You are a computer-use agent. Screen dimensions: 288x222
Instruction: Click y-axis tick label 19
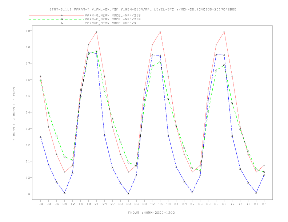(28, 31)
